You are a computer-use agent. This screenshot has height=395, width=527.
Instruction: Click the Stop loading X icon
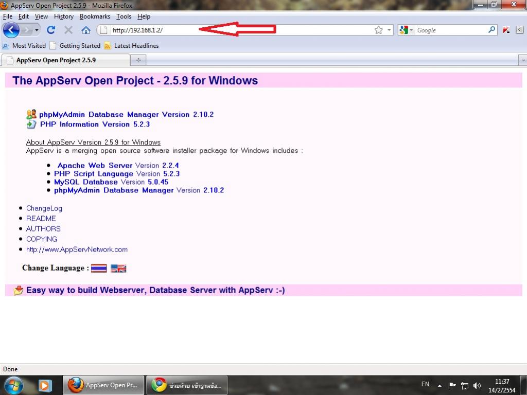(x=68, y=30)
